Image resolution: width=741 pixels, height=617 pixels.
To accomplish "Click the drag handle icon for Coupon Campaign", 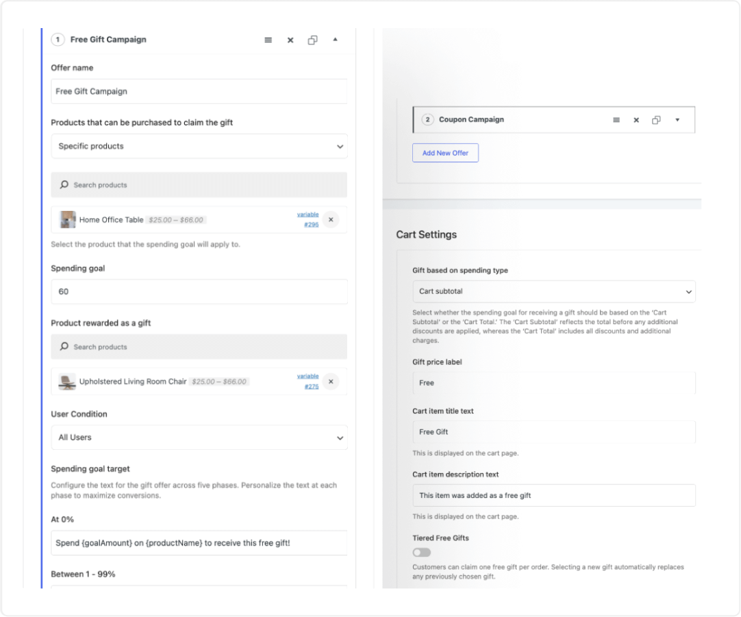I will (x=616, y=120).
